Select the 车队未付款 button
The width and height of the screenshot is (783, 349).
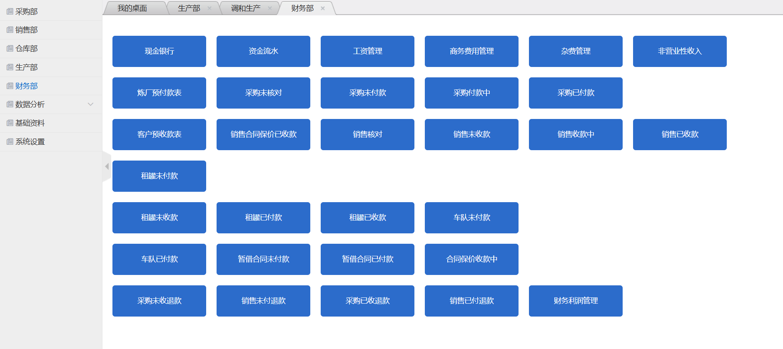point(471,218)
